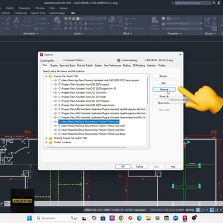Open the Block panel dropdown
The image size is (223, 223).
click(x=127, y=33)
